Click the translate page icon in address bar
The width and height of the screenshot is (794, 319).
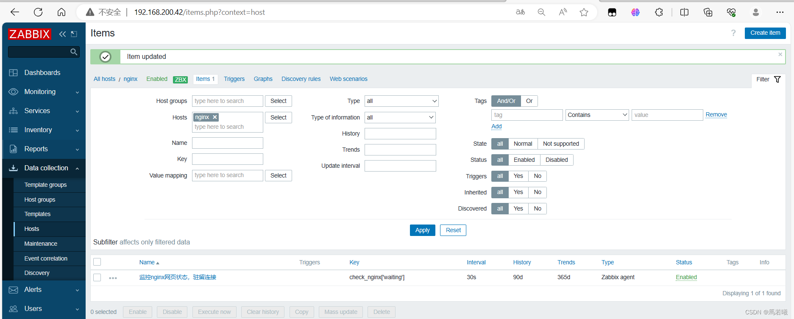(520, 12)
